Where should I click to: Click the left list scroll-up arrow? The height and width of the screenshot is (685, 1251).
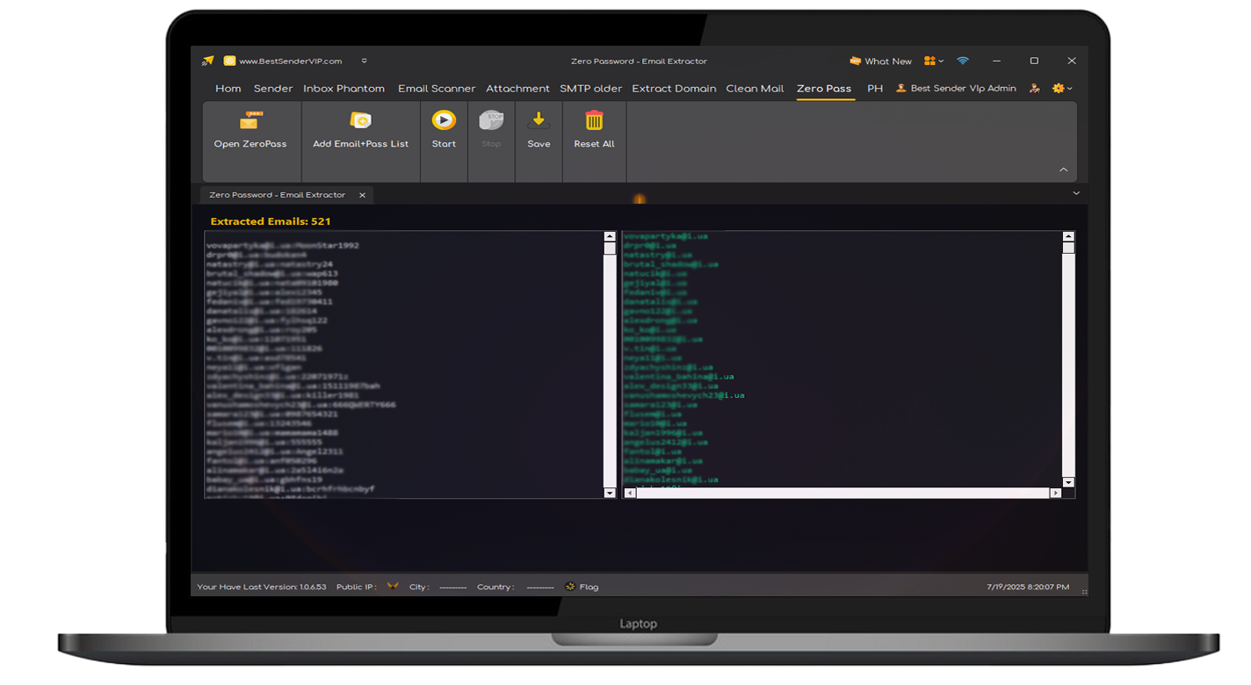coord(610,236)
